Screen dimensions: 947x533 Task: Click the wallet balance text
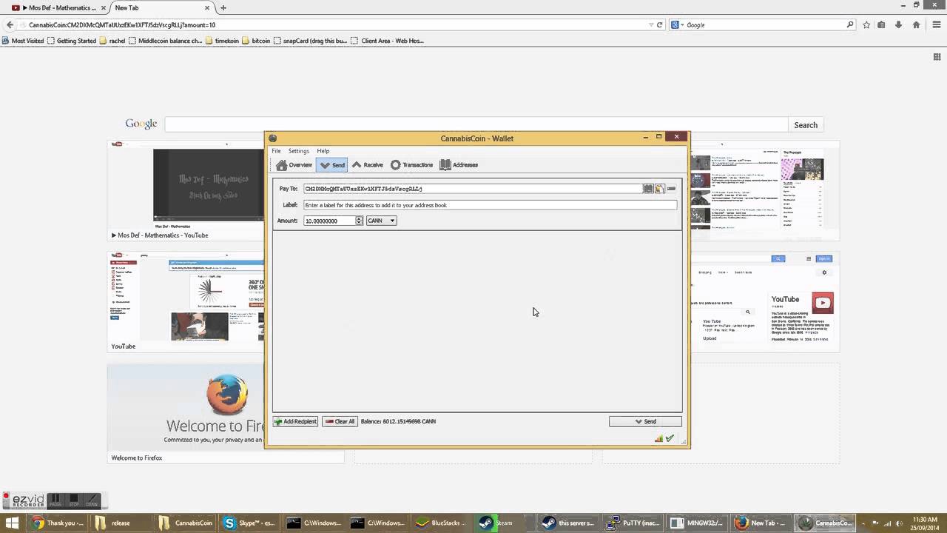click(398, 421)
